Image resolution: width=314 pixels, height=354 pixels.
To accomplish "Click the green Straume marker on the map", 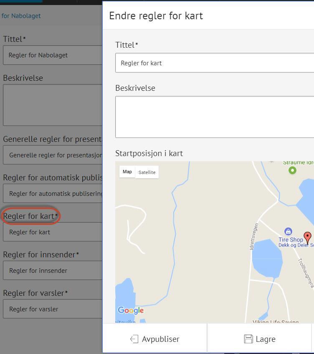I will [x=292, y=170].
